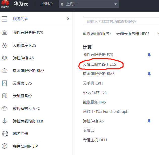
Task: Open 云手机 CPH service
Action: coord(93,83)
